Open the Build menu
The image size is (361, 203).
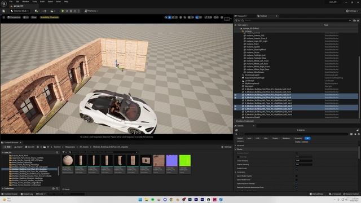coord(42,2)
